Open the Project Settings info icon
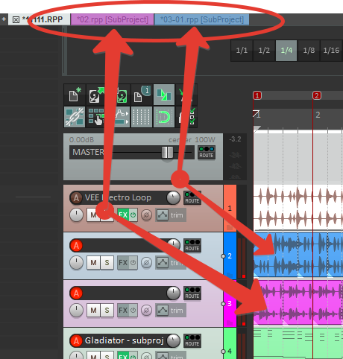The height and width of the screenshot is (359, 343). [142, 95]
